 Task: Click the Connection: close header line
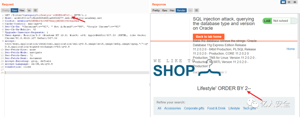coord(18,67)
